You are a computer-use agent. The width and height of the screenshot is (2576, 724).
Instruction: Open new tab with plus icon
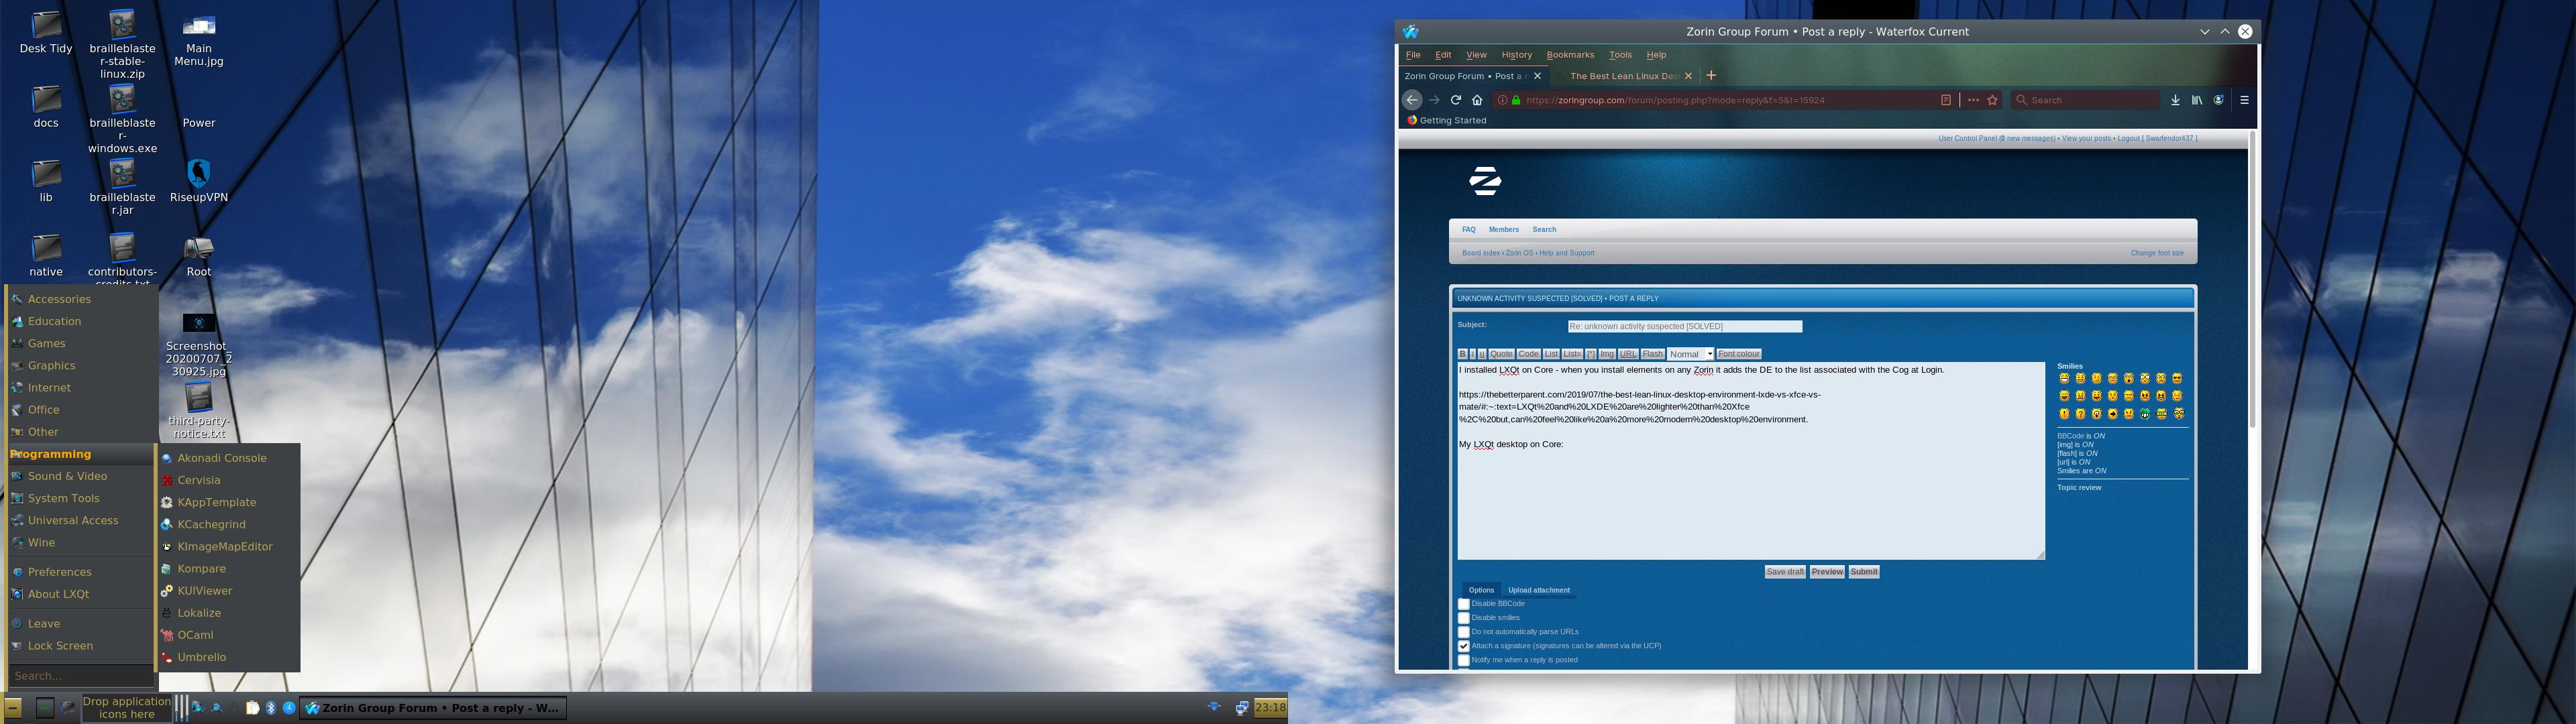(x=1711, y=76)
